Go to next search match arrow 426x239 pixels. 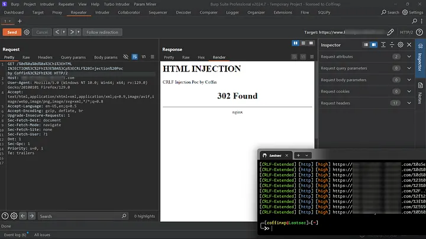[31, 216]
